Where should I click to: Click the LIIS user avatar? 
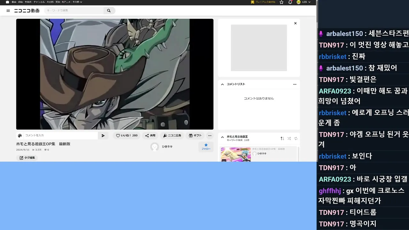298,2
